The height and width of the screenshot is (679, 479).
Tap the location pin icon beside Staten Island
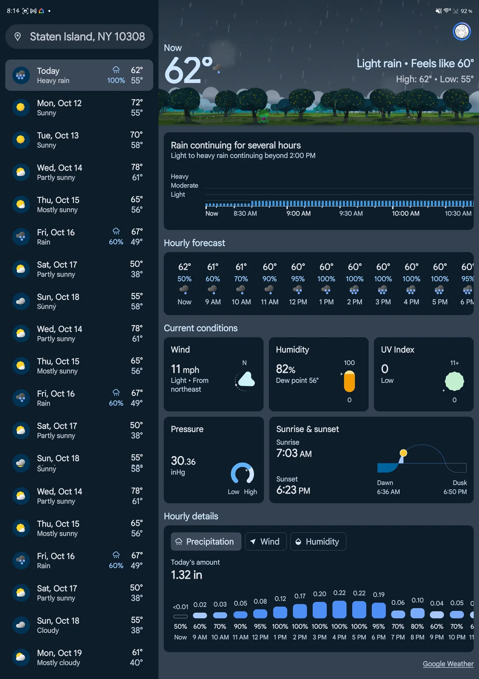17,36
